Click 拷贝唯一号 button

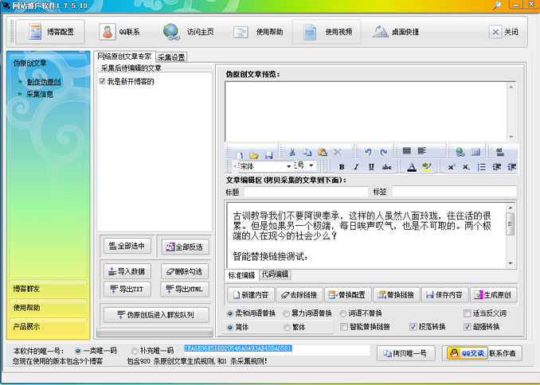click(x=406, y=353)
